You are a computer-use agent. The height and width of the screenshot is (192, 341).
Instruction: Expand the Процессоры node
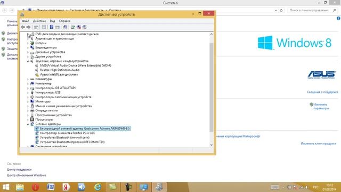point(28,119)
